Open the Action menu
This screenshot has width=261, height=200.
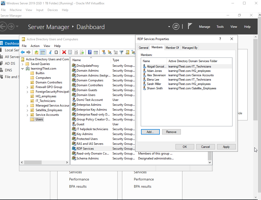tap(35, 46)
